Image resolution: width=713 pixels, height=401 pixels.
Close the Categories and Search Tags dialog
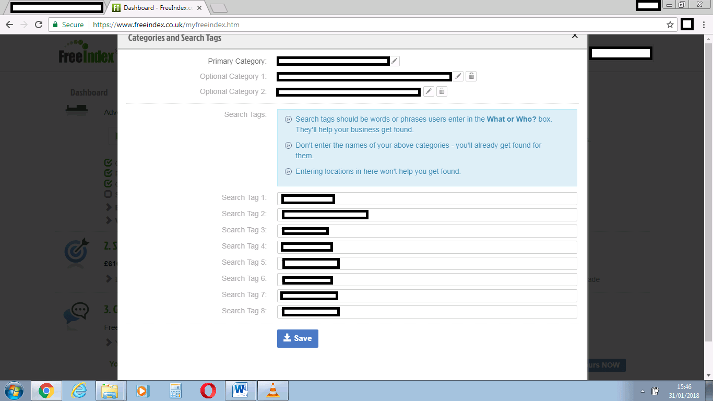(575, 36)
